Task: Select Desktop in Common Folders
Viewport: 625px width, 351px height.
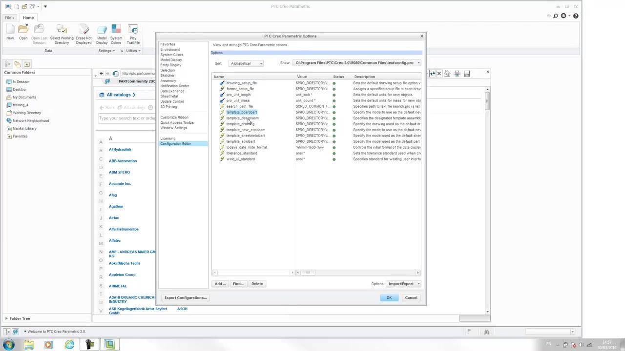Action: tap(19, 89)
